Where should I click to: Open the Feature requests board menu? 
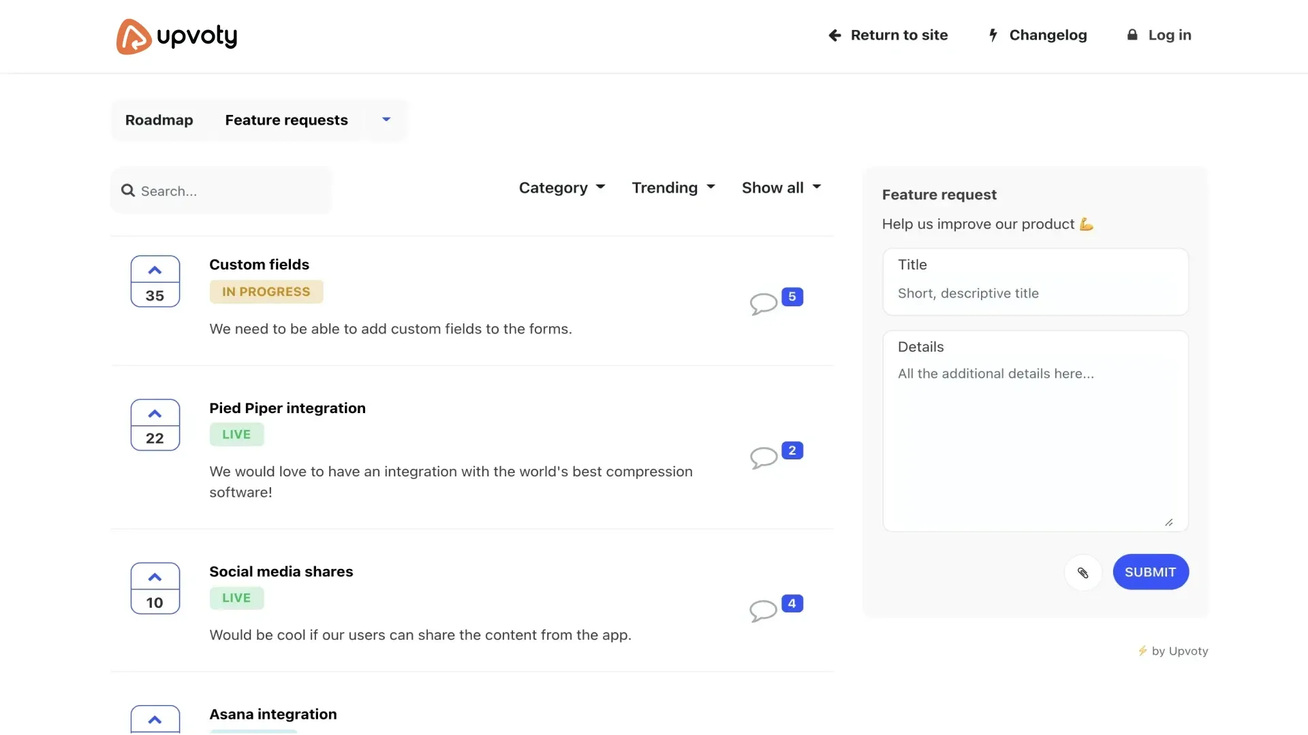[386, 120]
